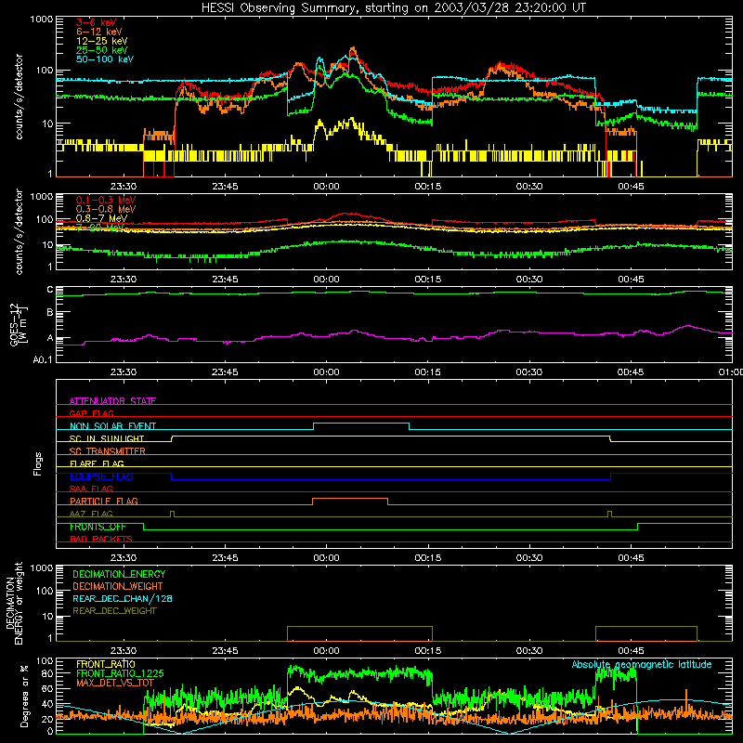Click the DECIMATION ENERGY or weight axis title
This screenshot has width=743, height=743.
point(14,603)
